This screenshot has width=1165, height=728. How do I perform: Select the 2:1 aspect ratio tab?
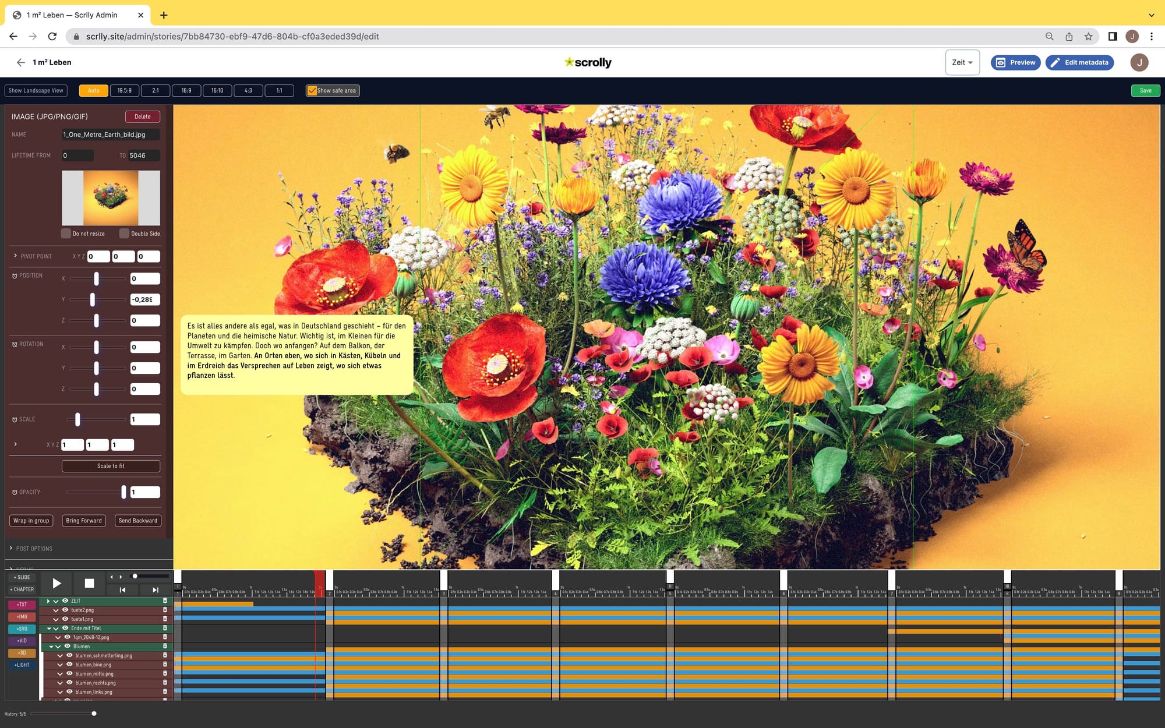pos(156,91)
